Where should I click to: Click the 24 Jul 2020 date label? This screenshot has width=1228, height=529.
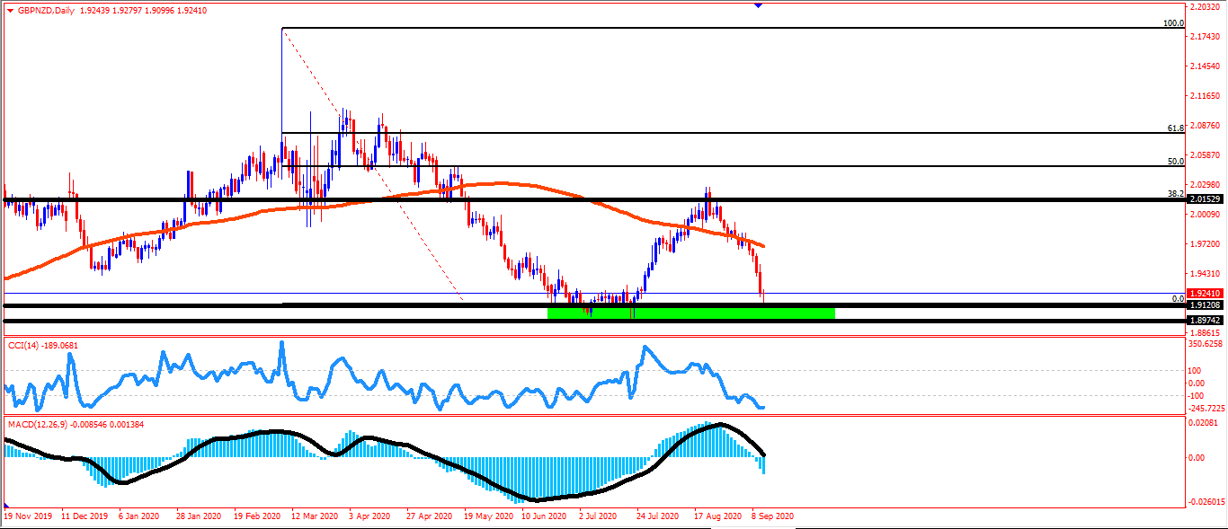pyautogui.click(x=657, y=516)
